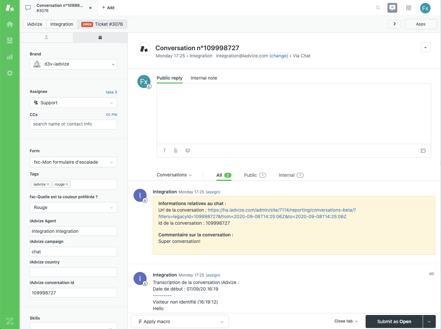Open the ticket options dropdown arrow
Image resolution: width=441 pixels, height=329 pixels.
coord(426,47)
